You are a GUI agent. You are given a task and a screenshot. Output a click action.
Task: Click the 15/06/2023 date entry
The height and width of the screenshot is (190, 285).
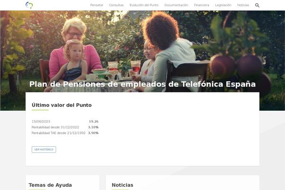click(41, 122)
